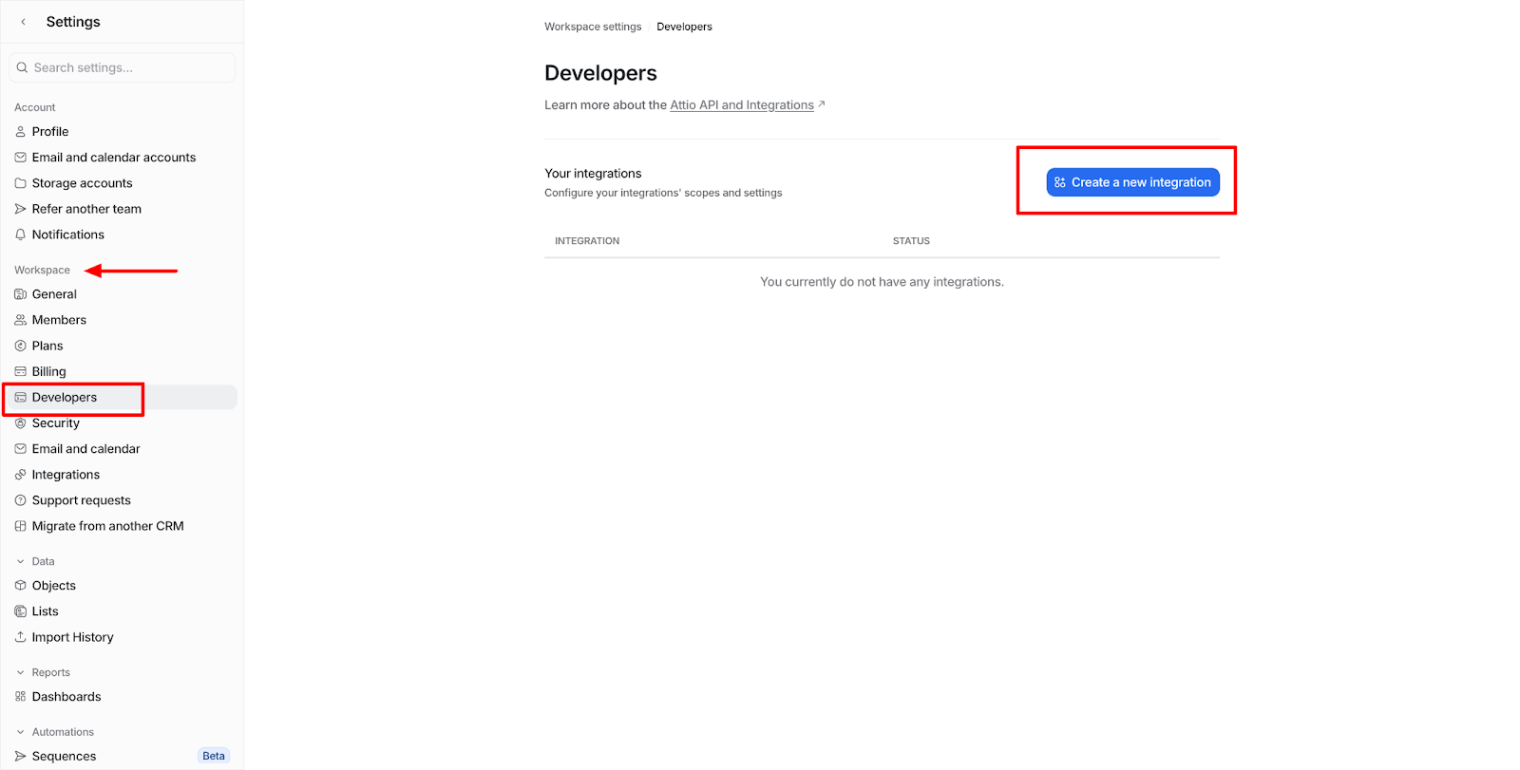Click the Security shield icon
The width and height of the screenshot is (1520, 770).
(20, 423)
